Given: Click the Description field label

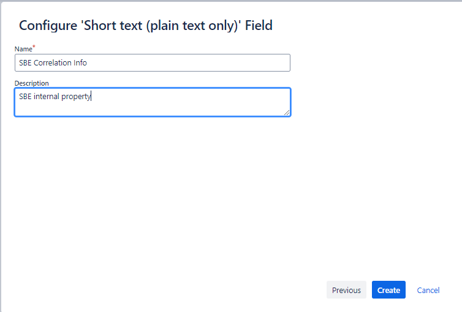Looking at the screenshot, I should (31, 83).
